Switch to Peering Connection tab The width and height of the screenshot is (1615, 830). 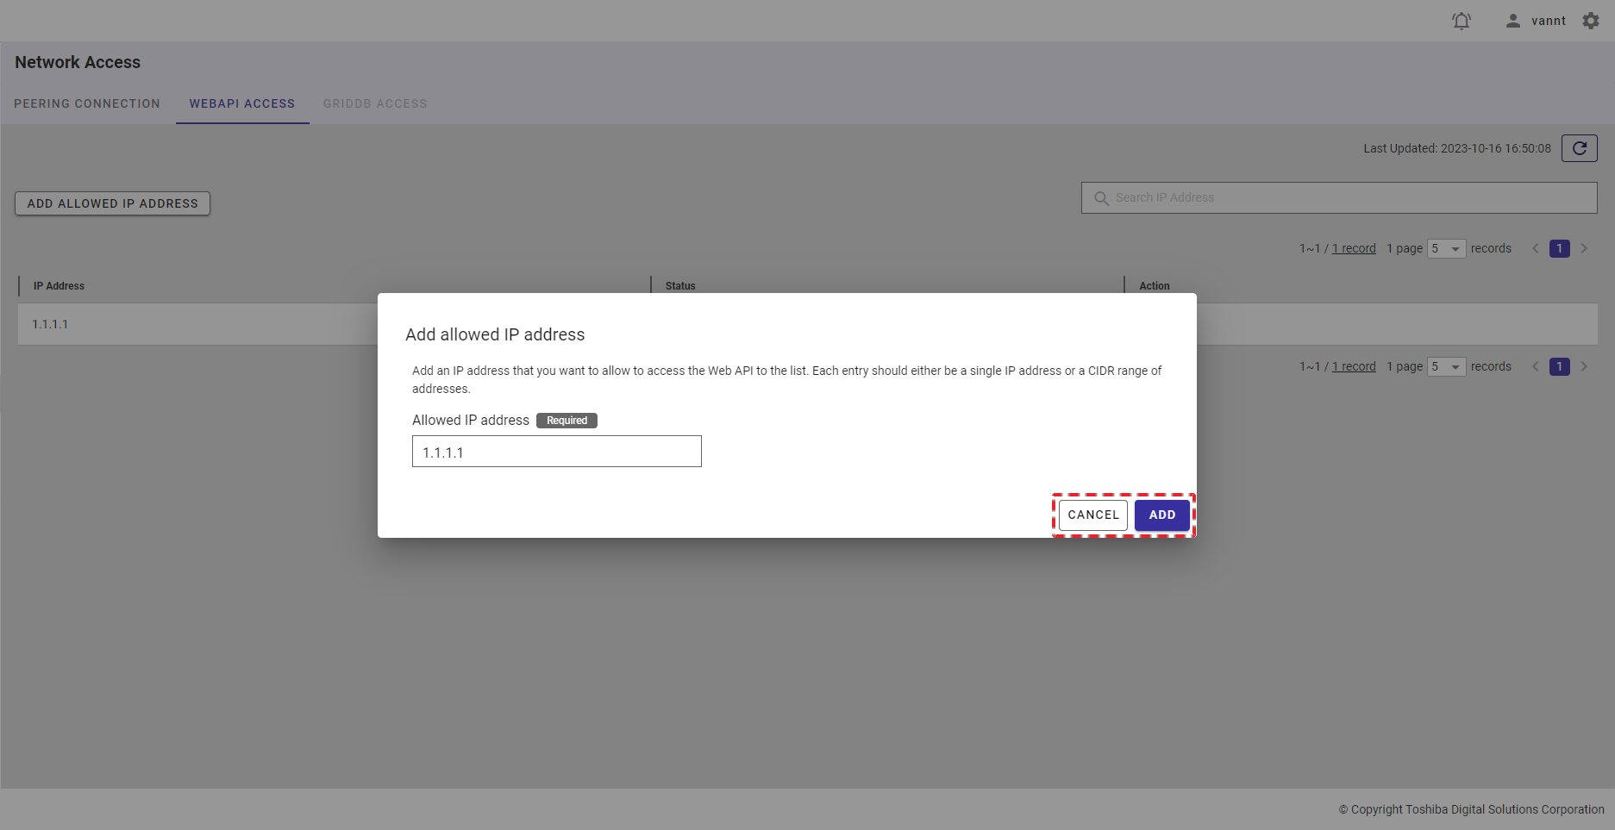click(87, 103)
